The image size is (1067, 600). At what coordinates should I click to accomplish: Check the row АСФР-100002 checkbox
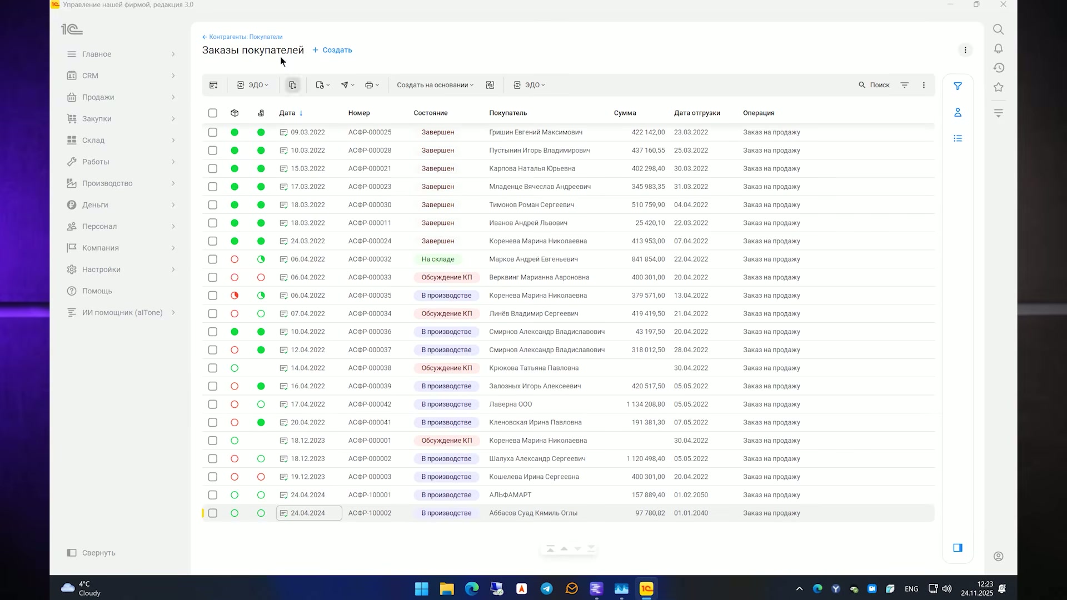(x=212, y=513)
